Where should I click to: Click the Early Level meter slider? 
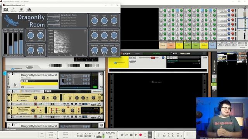11,44
